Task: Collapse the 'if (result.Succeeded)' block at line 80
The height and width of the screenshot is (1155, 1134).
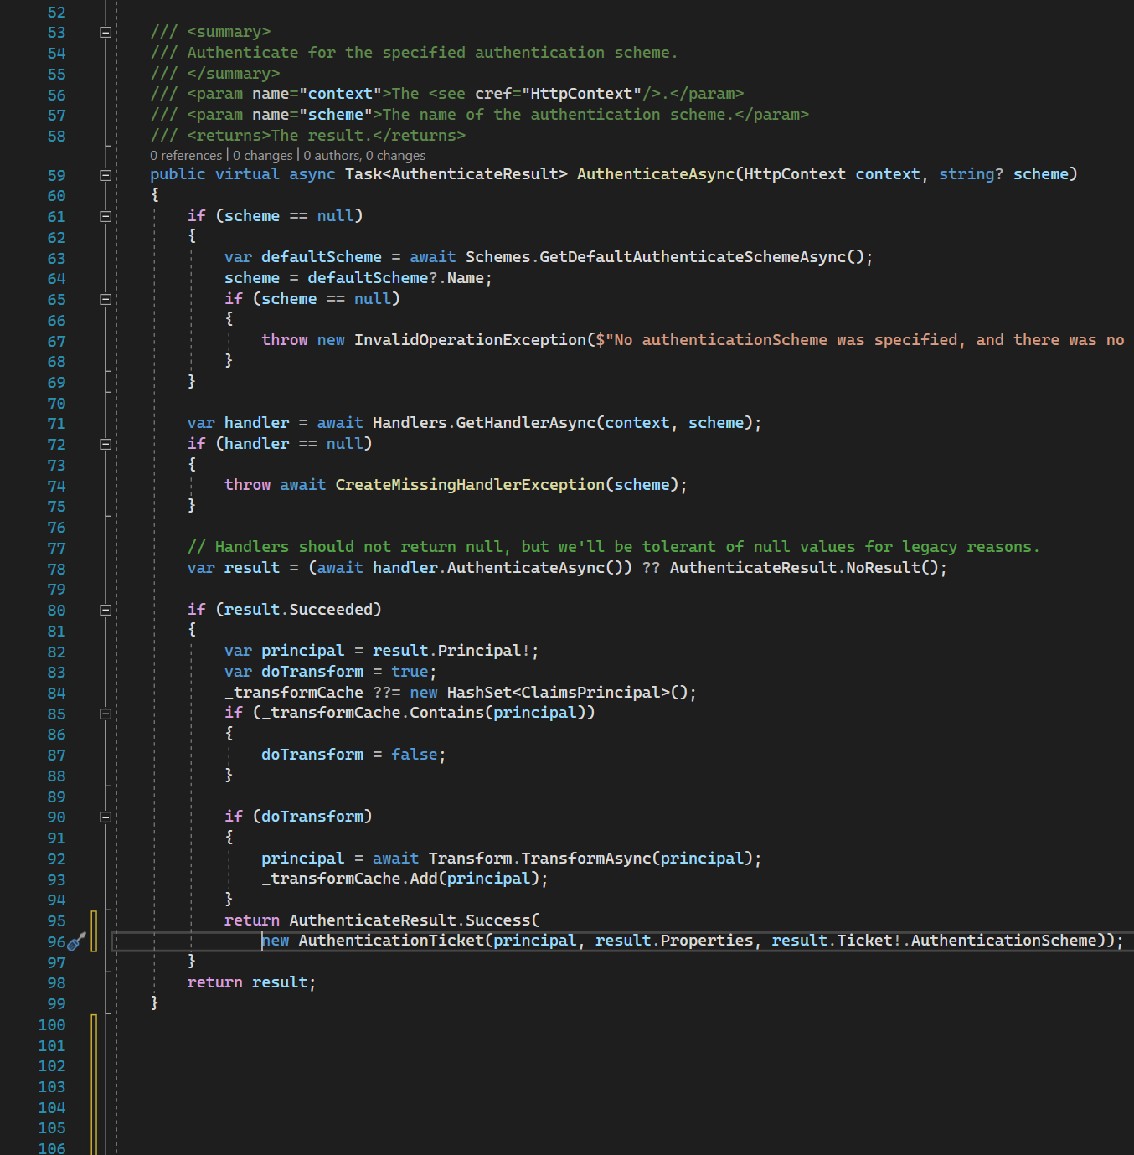Action: pyautogui.click(x=106, y=610)
